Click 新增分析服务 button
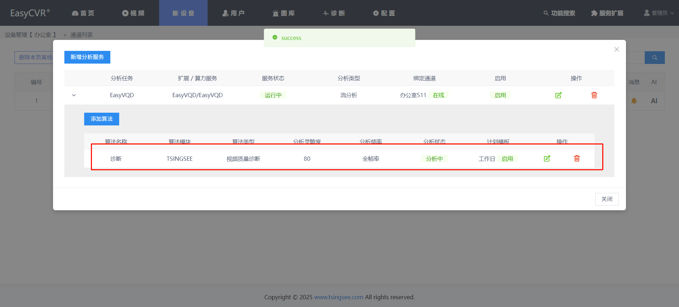The height and width of the screenshot is (307, 679). pyautogui.click(x=87, y=57)
